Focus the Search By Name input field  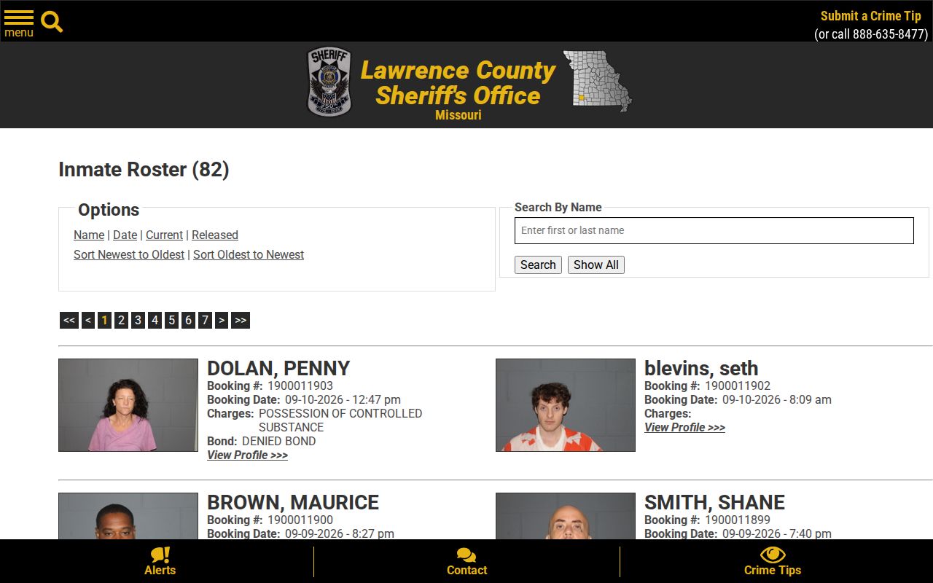click(x=714, y=230)
